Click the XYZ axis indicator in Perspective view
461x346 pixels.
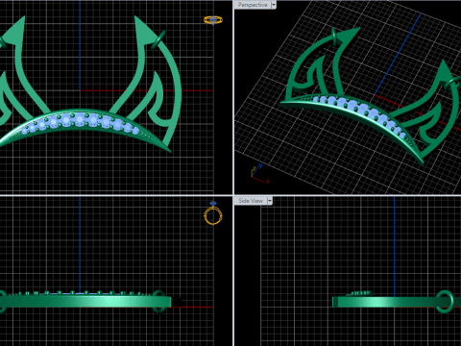[259, 174]
